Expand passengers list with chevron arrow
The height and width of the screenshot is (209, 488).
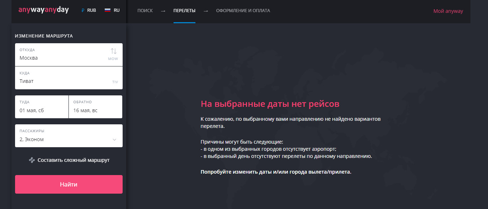(x=114, y=140)
